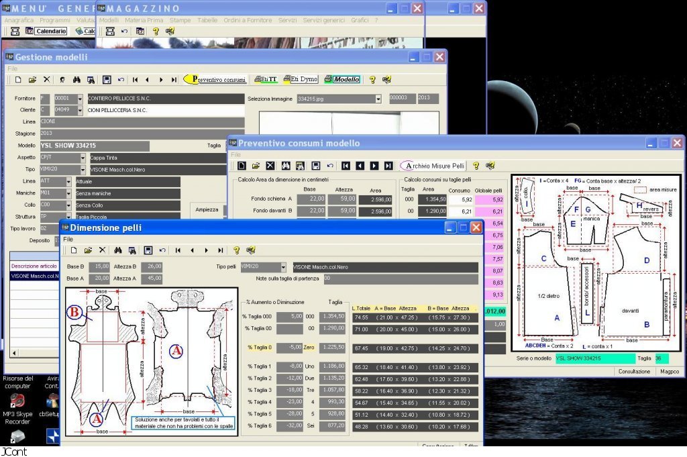
Task: Click undo arrow in Preventivo consumi modello toolbar
Action: [x=329, y=165]
